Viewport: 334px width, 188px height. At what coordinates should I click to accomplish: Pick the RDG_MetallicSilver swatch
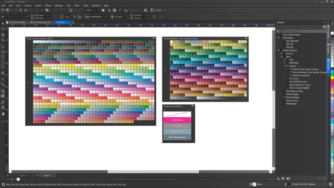pyautogui.click(x=177, y=137)
